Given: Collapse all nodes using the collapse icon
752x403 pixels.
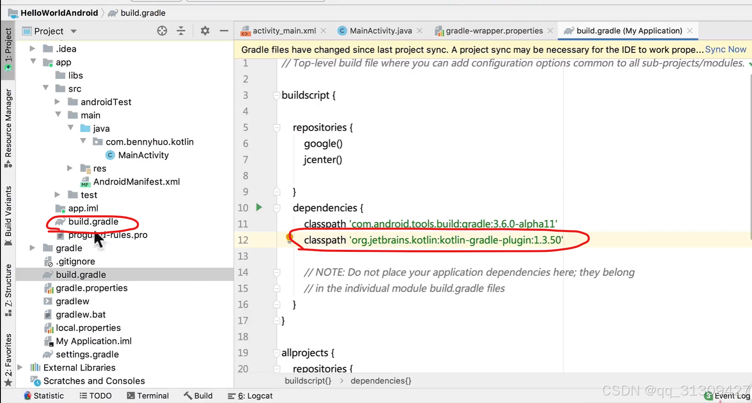Looking at the screenshot, I should pos(181,30).
